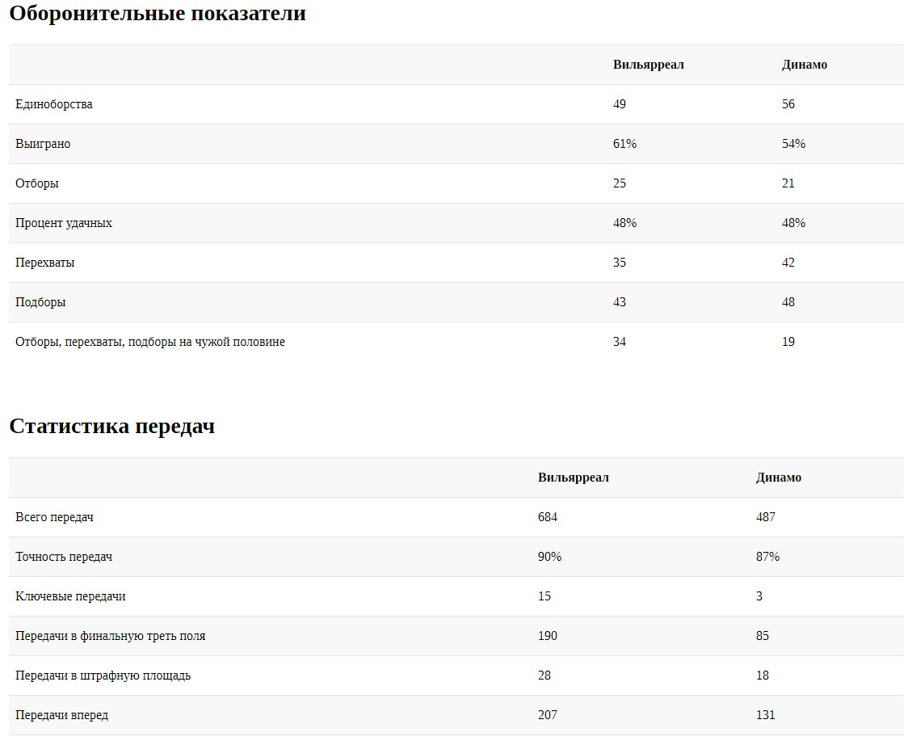The width and height of the screenshot is (912, 745).
Task: Select the "Подборы" row label
Action: click(x=40, y=302)
